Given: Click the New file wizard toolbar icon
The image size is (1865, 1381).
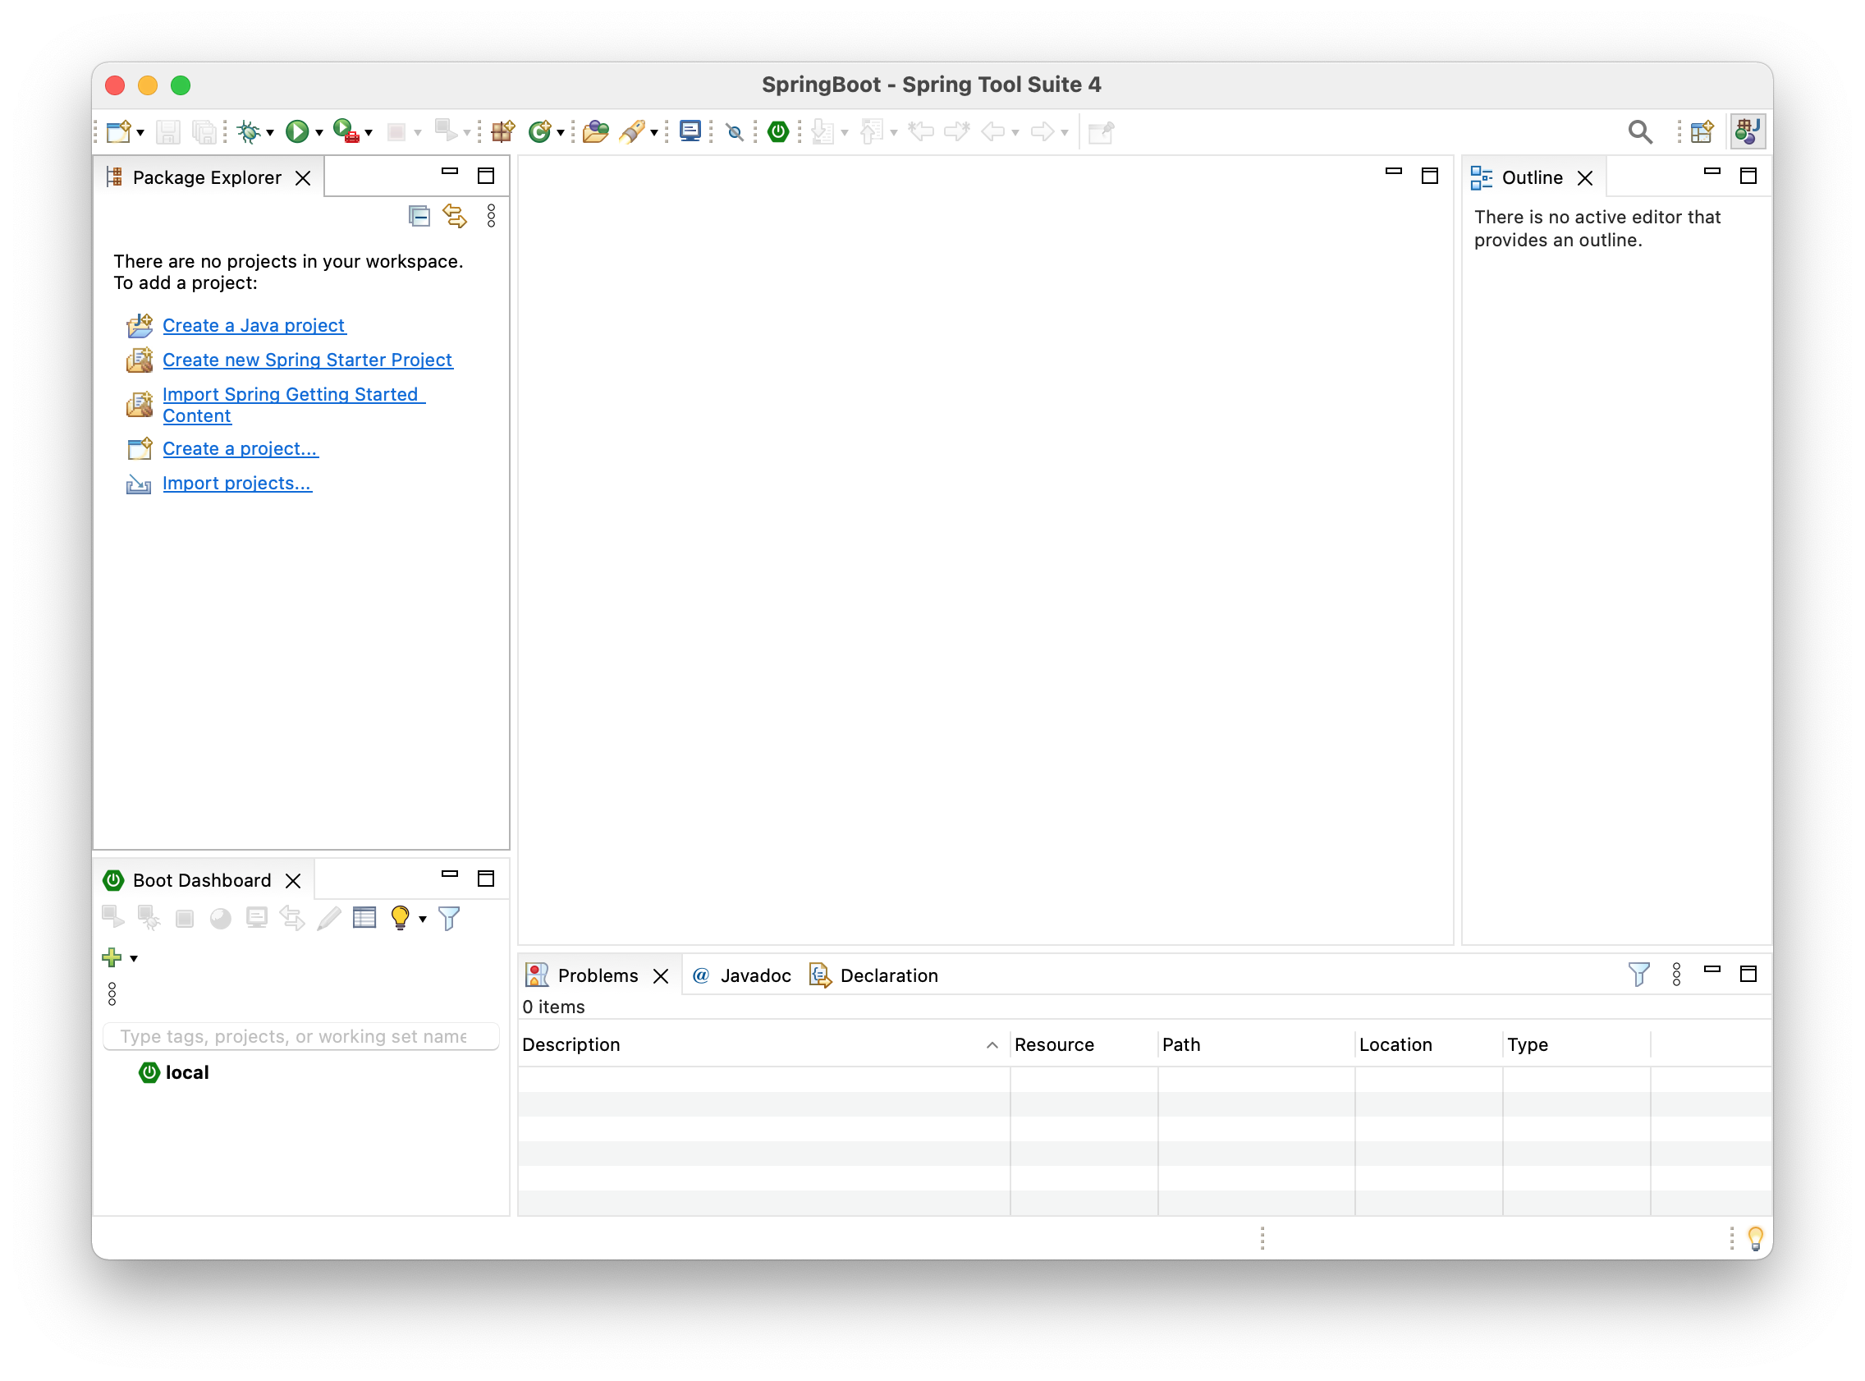Looking at the screenshot, I should [118, 131].
